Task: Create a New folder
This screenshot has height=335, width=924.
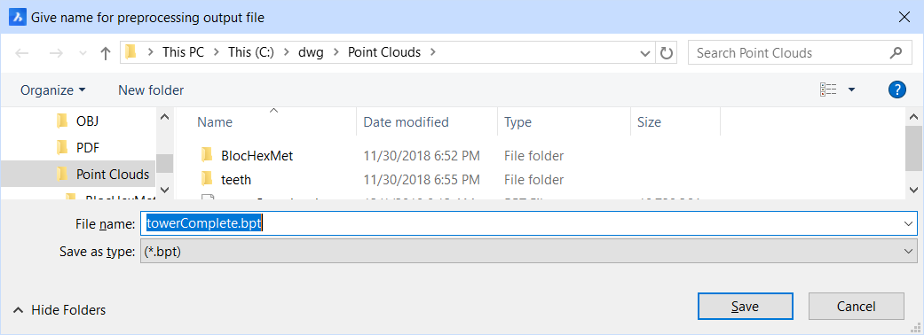Action: coord(151,90)
